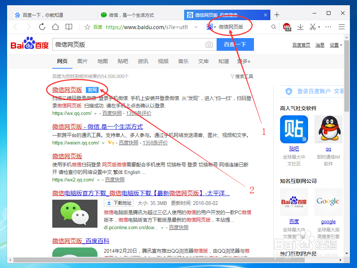Click the scissors screenshot tool icon
357x268 pixels.
[x=313, y=27]
